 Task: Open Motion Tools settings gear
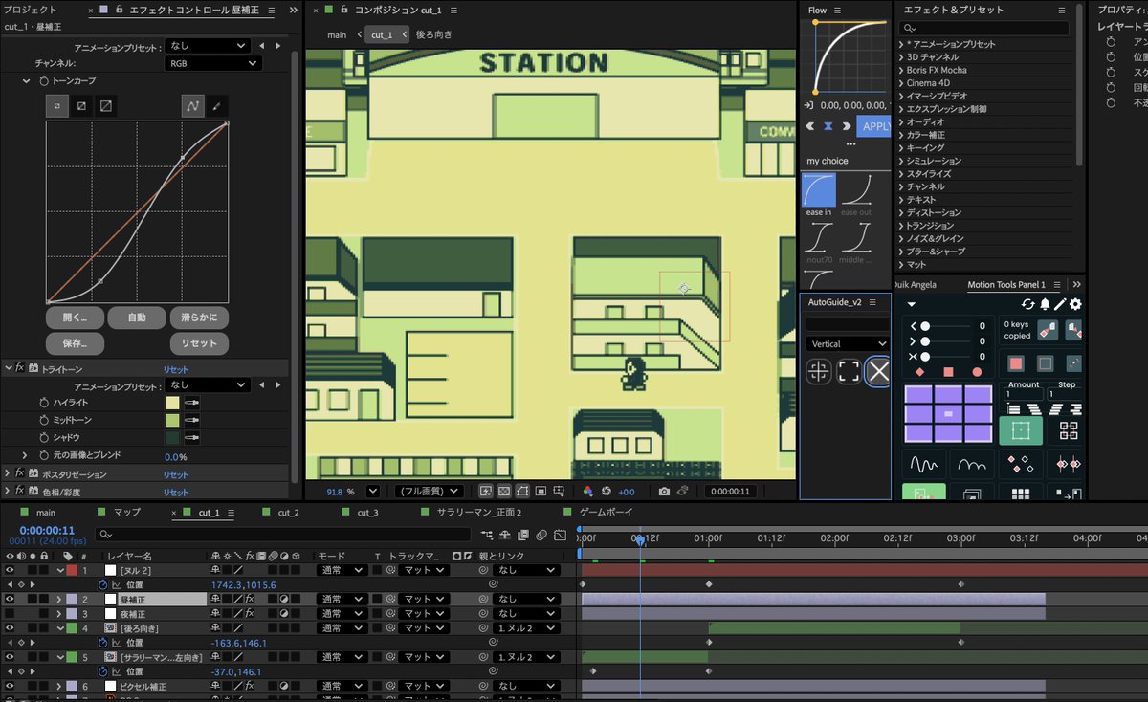(1075, 304)
